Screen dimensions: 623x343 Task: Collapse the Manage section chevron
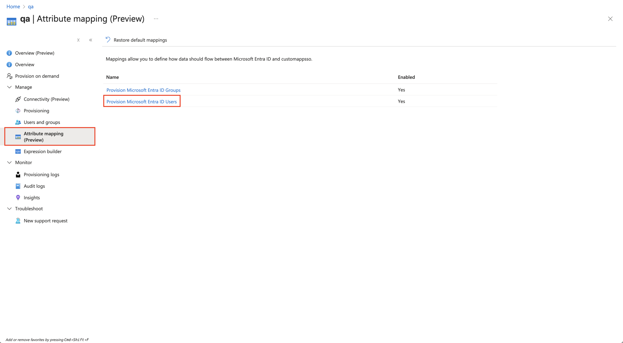tap(9, 87)
